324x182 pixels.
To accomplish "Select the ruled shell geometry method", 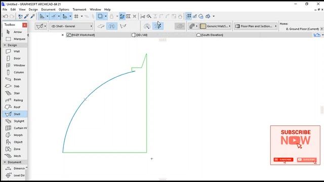I will point(123,26).
